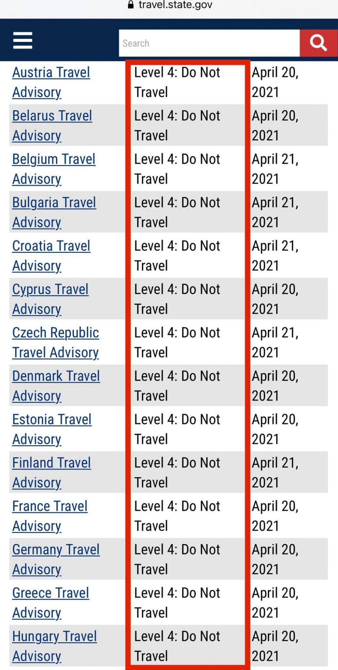Tap the travel.state.gov address text
Screen dimensions: 338x670
point(175,5)
